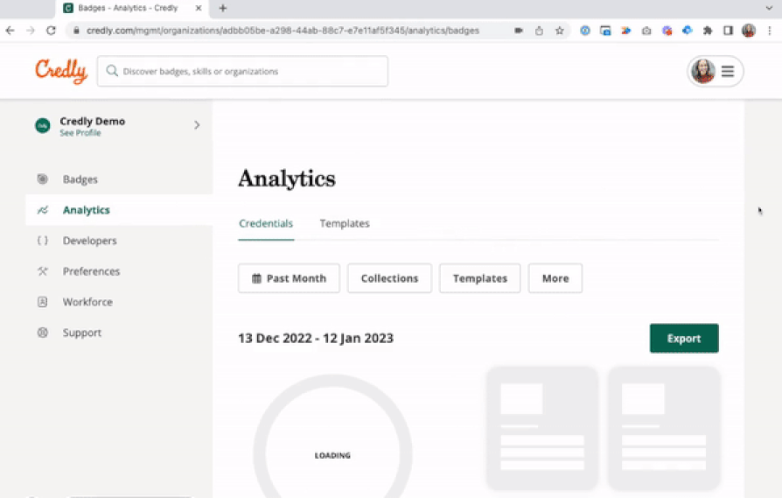782x498 pixels.
Task: Select the Credentials tab
Action: (266, 223)
